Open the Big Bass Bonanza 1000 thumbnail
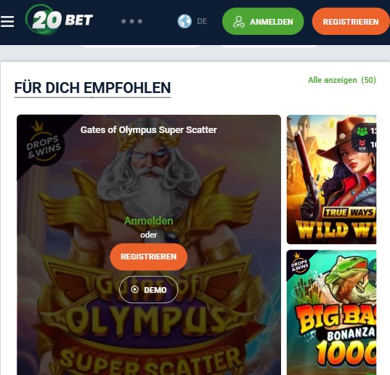The image size is (390, 375). click(x=331, y=312)
